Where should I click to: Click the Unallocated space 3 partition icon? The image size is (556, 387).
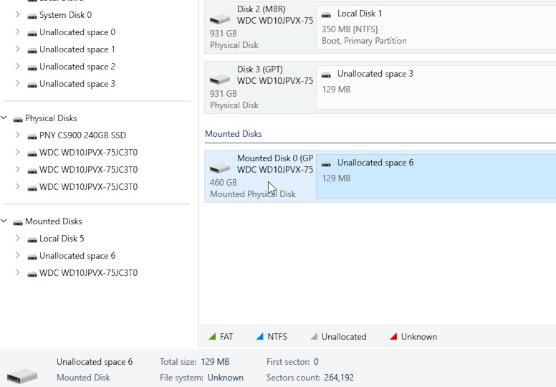tap(326, 75)
